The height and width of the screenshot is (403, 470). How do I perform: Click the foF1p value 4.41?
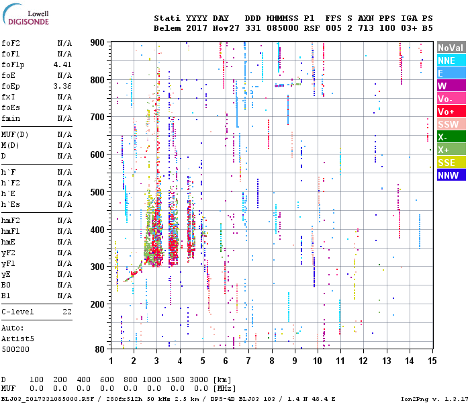click(x=62, y=64)
